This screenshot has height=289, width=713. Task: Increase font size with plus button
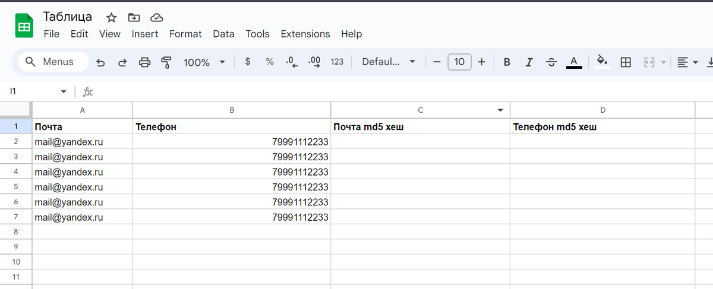point(482,62)
